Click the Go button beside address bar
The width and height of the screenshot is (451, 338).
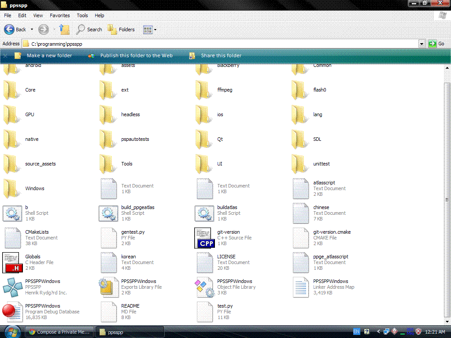(x=436, y=44)
